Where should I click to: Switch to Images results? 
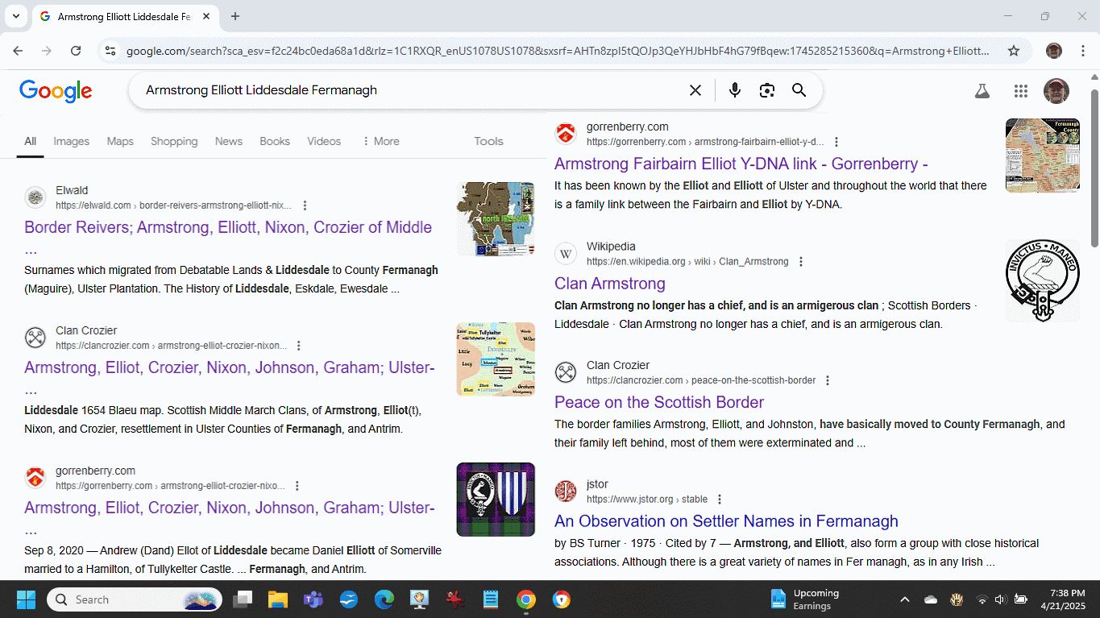pyautogui.click(x=71, y=141)
